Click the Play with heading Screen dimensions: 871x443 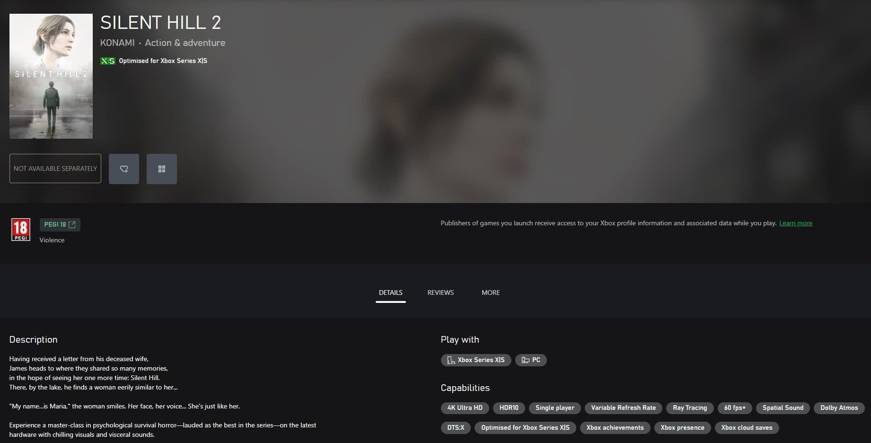[x=460, y=339]
